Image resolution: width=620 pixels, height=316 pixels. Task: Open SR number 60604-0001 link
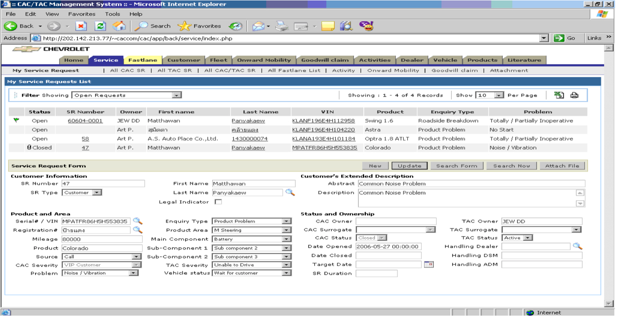coord(85,121)
